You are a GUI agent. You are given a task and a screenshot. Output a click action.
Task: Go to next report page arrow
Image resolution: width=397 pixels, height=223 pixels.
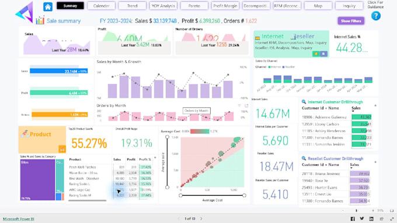(x=201, y=219)
